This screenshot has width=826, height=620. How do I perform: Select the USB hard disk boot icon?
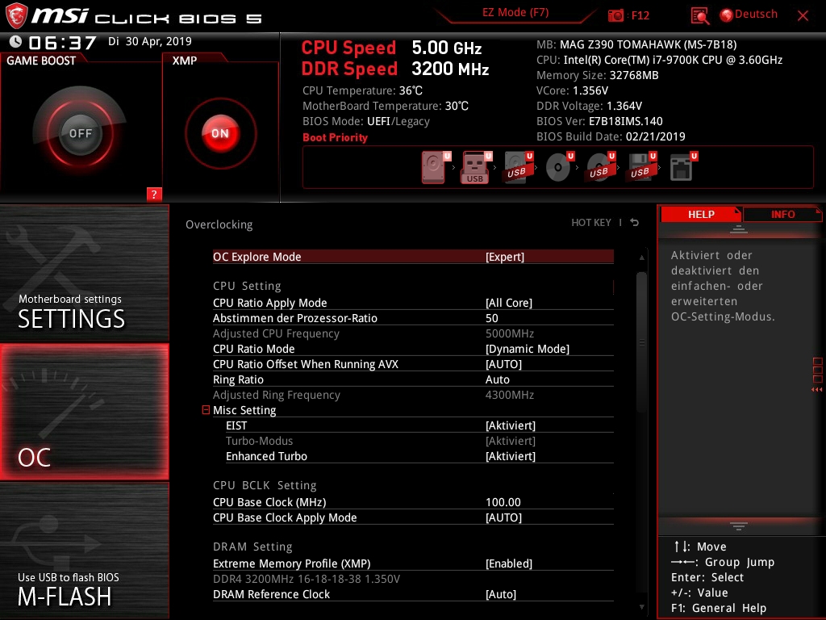tap(517, 167)
